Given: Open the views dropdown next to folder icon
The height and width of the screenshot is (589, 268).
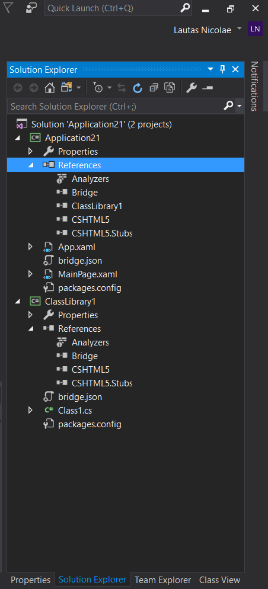Looking at the screenshot, I should point(78,88).
